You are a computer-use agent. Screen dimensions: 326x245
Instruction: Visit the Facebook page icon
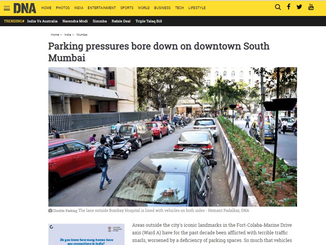(x=289, y=7)
